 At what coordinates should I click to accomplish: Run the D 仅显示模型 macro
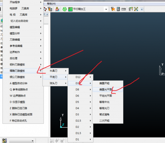click(x=23, y=102)
